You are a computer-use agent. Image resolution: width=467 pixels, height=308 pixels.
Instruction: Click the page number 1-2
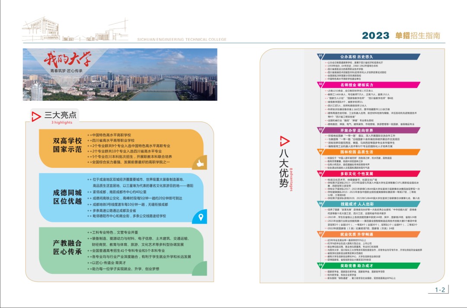[x=440, y=290]
